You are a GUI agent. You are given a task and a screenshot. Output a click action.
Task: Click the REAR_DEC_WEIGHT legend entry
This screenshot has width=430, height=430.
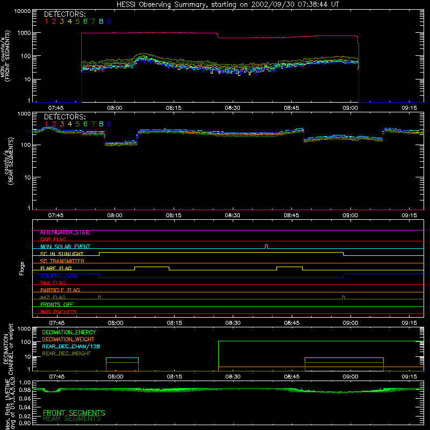tap(66, 354)
